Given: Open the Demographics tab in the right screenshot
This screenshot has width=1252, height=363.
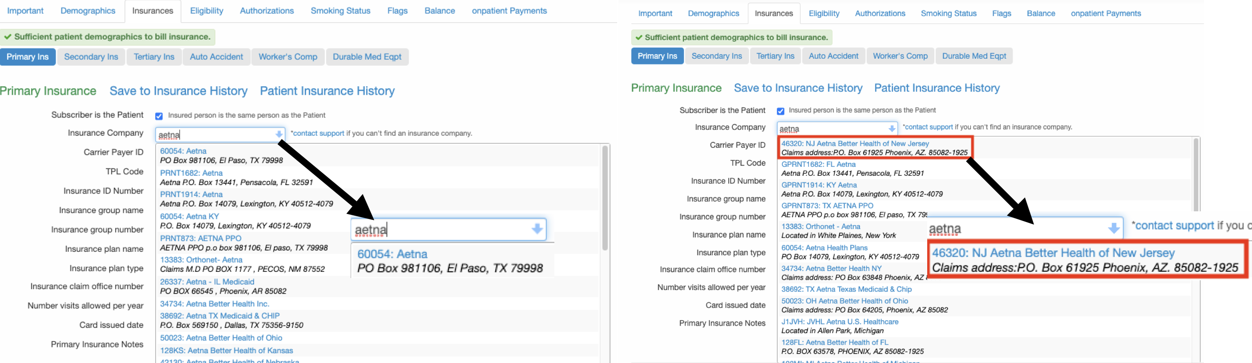Looking at the screenshot, I should (x=713, y=14).
